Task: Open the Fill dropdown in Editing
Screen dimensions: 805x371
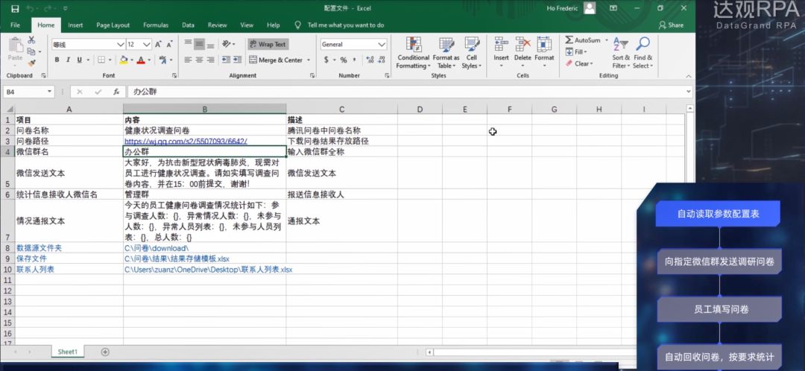Action: (576, 52)
